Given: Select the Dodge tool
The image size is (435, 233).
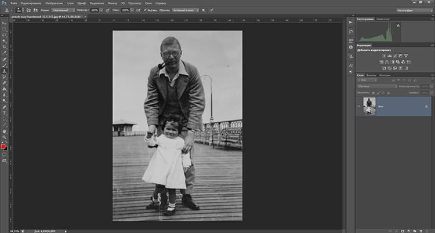Looking at the screenshot, I should coord(4,101).
